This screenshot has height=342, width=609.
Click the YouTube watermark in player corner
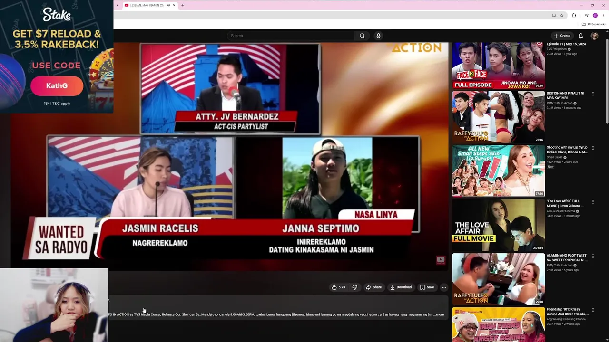(441, 260)
